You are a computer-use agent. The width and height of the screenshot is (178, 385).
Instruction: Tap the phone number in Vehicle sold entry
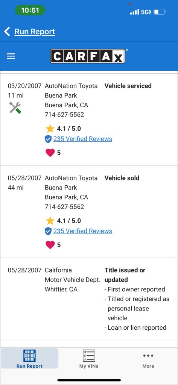[x=64, y=207]
